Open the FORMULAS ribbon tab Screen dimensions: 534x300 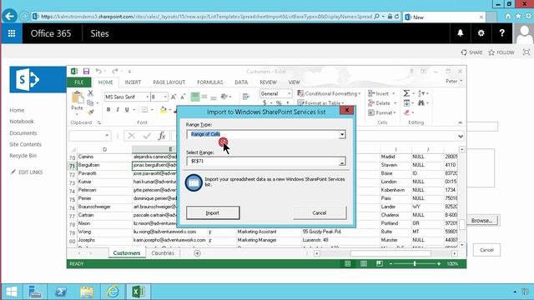point(209,82)
